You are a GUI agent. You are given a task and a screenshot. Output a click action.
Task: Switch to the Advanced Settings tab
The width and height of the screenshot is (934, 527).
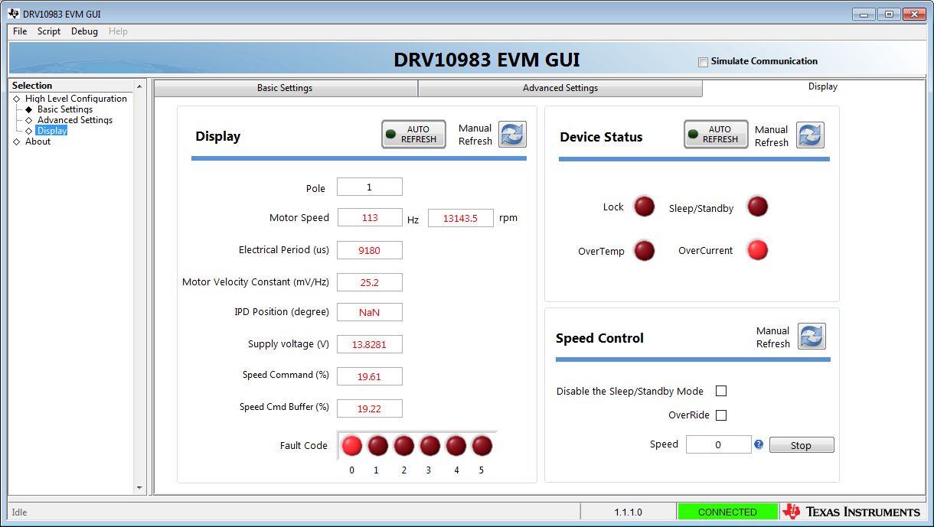coord(560,88)
